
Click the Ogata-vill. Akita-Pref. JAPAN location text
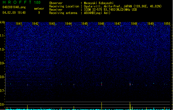(x=123, y=6)
